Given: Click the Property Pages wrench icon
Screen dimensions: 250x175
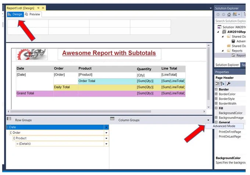Looking at the screenshot, I should pos(228,84).
